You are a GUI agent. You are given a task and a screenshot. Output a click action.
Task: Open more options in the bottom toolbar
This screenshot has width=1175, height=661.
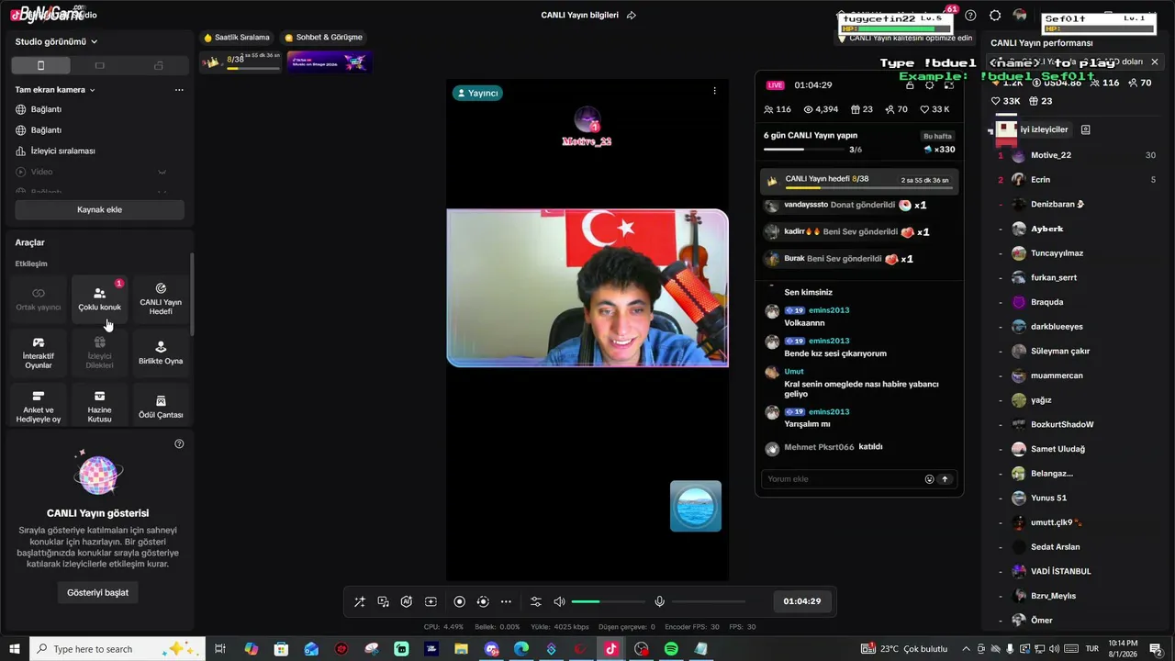(x=506, y=601)
